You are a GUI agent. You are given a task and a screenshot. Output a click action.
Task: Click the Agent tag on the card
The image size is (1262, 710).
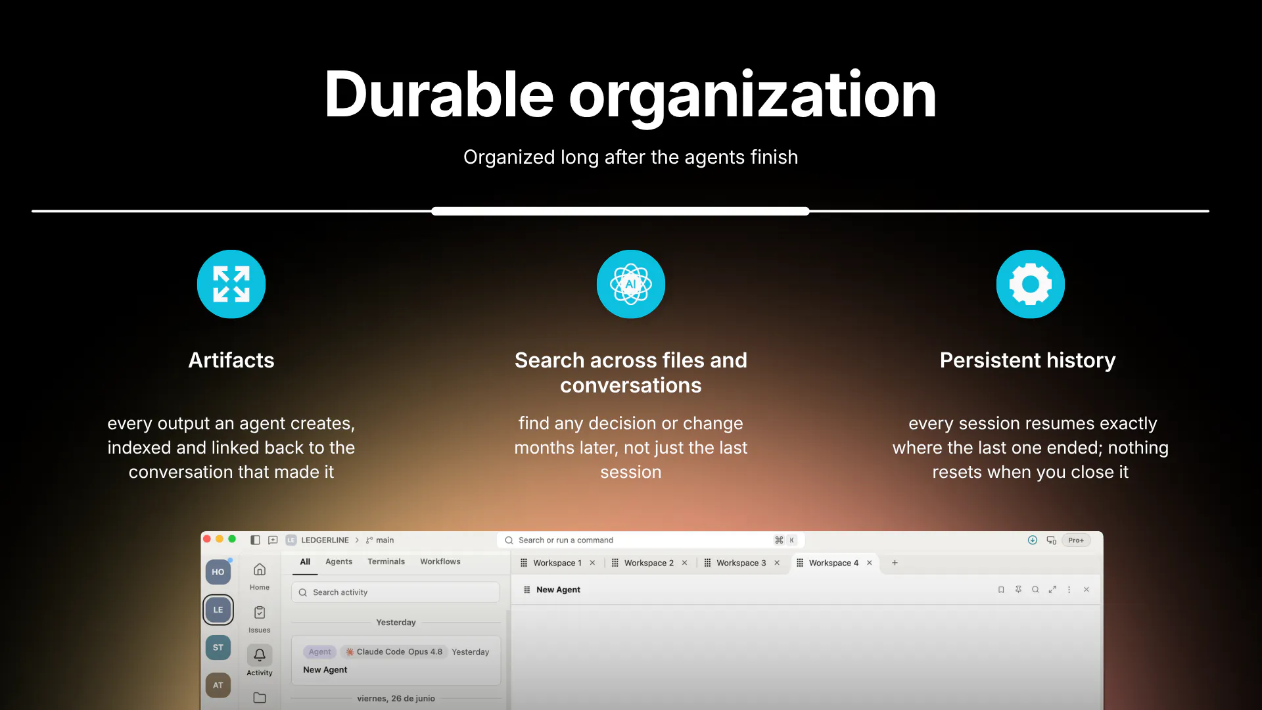click(x=320, y=651)
